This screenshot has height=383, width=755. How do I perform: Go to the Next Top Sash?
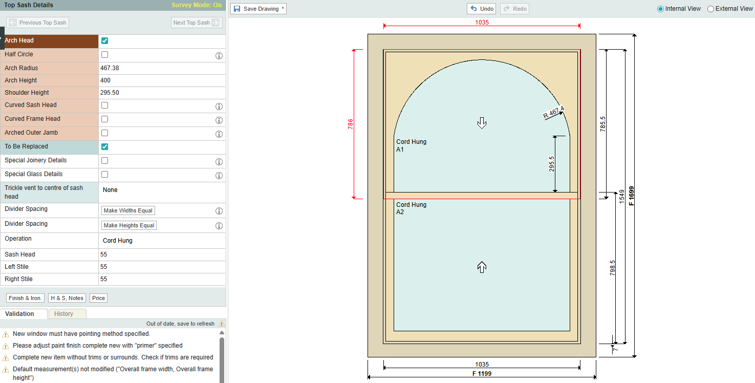click(197, 23)
